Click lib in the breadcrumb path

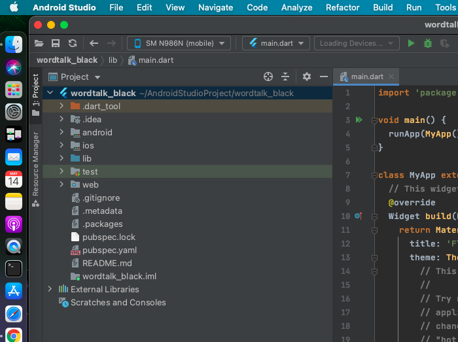pyautogui.click(x=113, y=60)
